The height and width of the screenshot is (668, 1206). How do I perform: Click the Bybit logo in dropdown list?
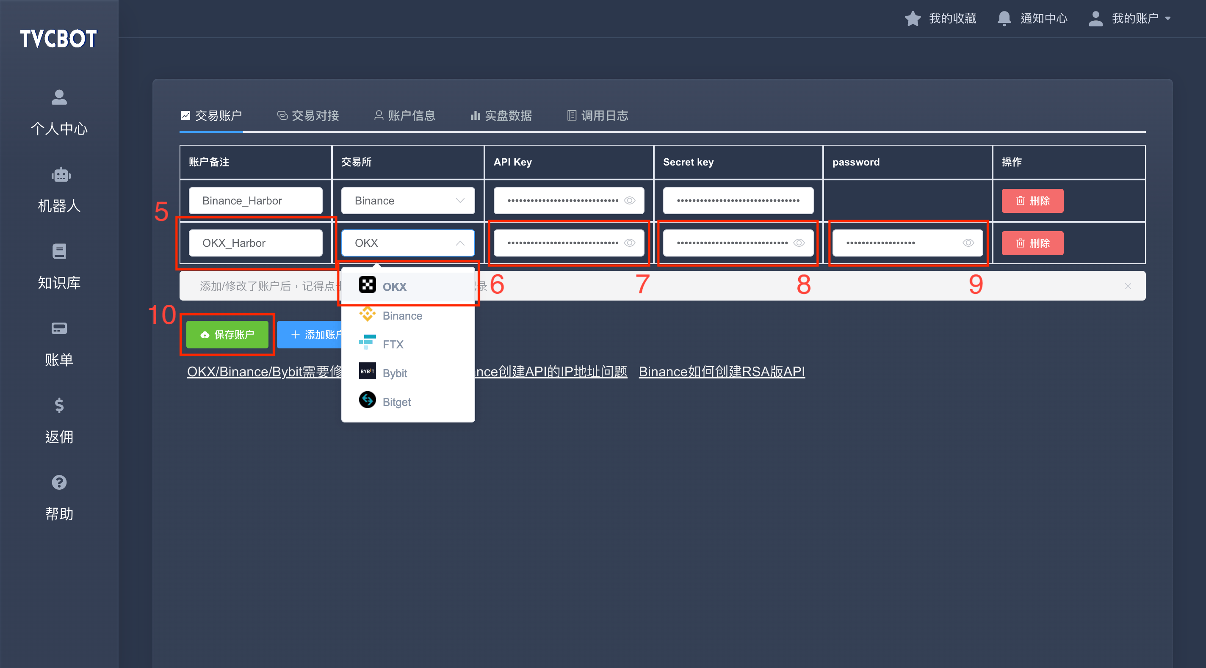368,371
